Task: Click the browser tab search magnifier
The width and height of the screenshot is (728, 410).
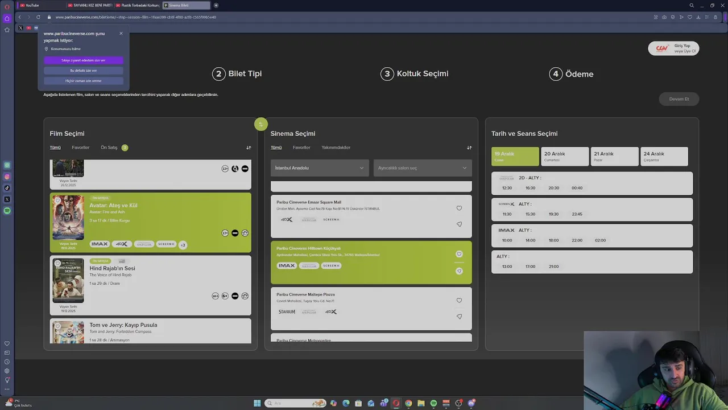Action: [692, 5]
